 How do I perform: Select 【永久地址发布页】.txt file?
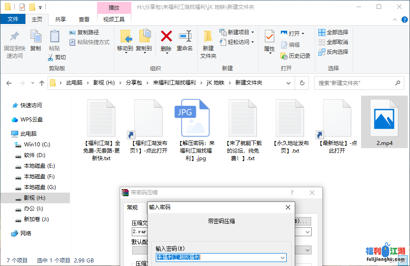click(x=290, y=126)
